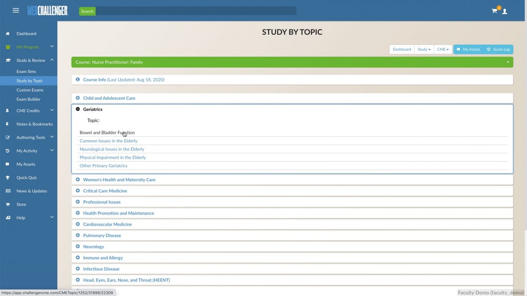Click the News & Updates newspaper icon
Image resolution: width=527 pixels, height=296 pixels.
coord(8,191)
